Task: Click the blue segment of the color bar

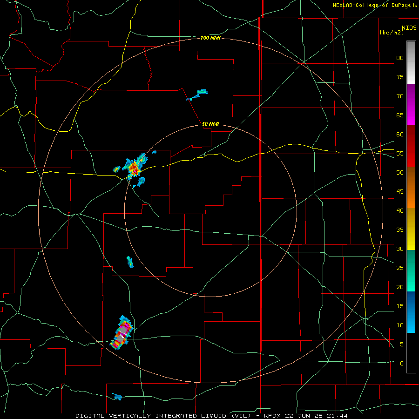Action: [x=411, y=312]
